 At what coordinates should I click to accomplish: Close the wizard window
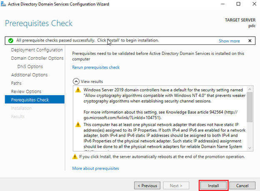(x=254, y=4)
